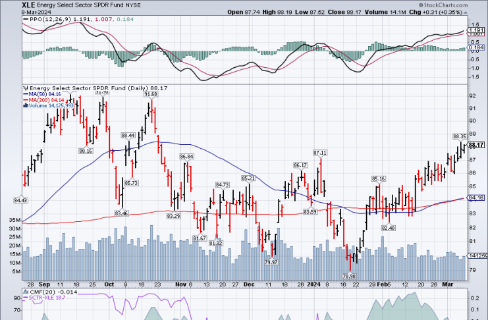
Task: Click the 87.11 January peak annotation
Action: (320, 153)
